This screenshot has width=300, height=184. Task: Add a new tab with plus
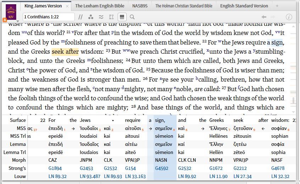pos(277,6)
